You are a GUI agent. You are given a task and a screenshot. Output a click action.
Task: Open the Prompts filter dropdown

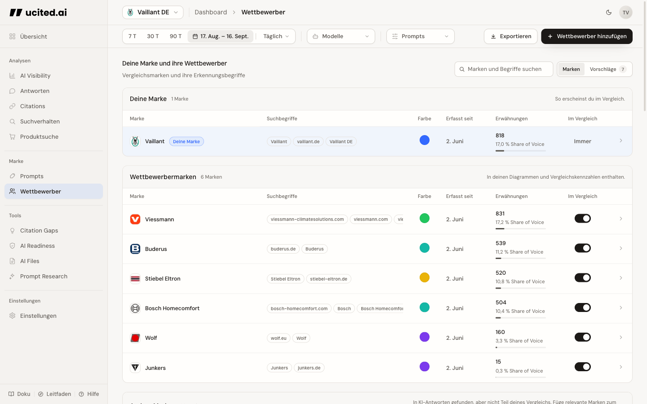(421, 36)
